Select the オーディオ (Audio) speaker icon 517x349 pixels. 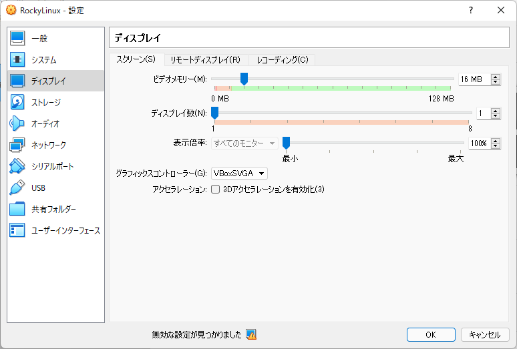[17, 124]
